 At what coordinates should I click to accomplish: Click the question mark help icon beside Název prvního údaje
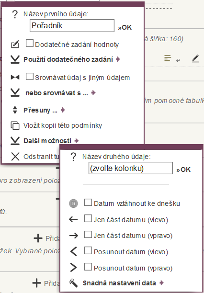click(x=15, y=14)
